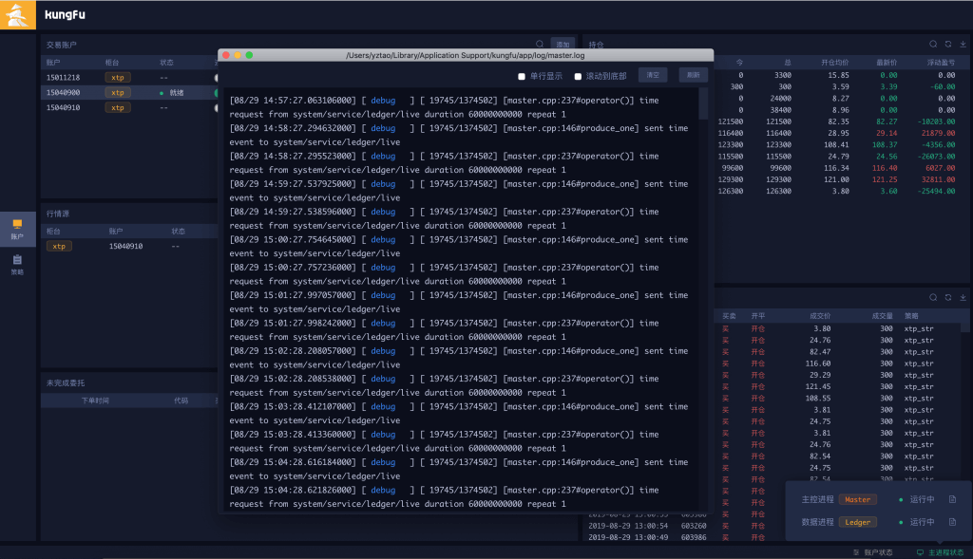The image size is (973, 559).
Task: Maximize the master.log window
Action: (249, 55)
